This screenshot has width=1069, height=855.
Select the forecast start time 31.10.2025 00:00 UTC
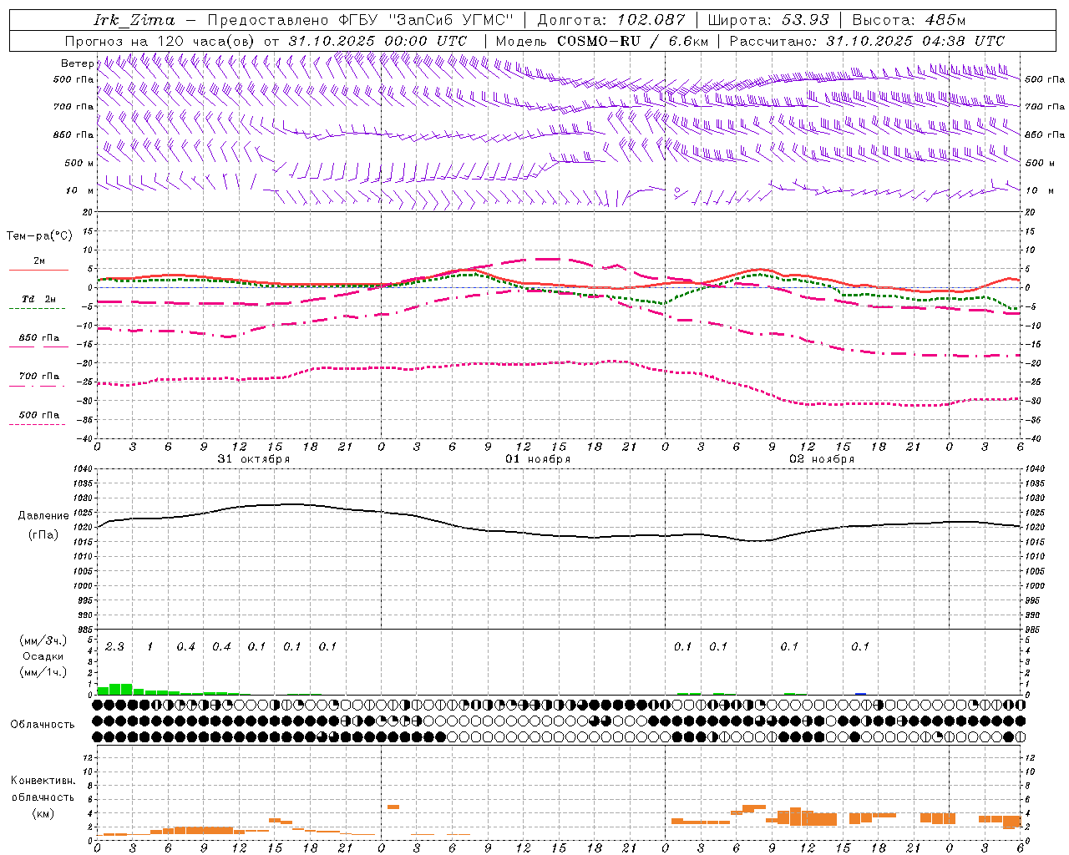[377, 41]
